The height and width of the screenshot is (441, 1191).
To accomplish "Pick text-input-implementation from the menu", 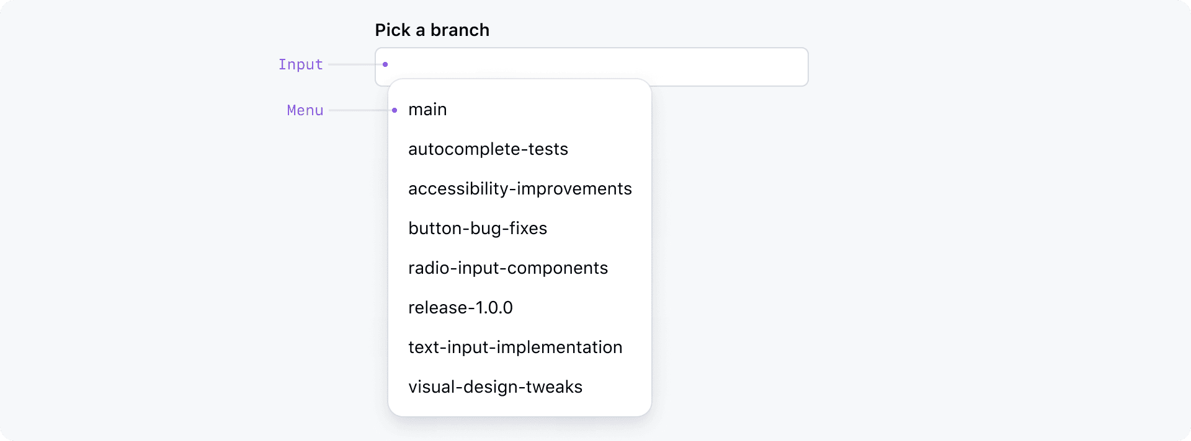I will click(x=515, y=347).
